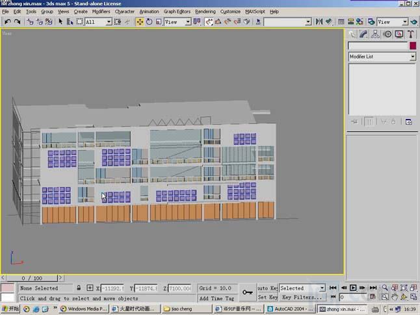Click the Key Filters... button
The image size is (420, 315).
pyautogui.click(x=302, y=297)
